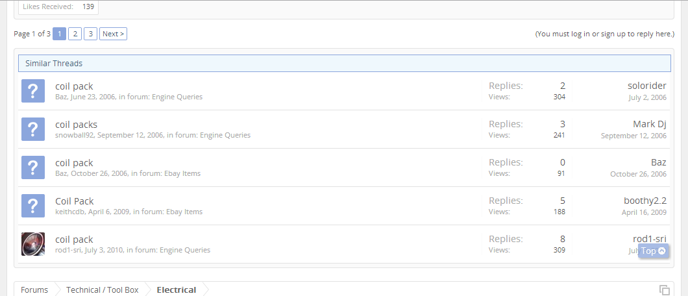688x296 pixels.
Task: Open keithcdb profile link
Action: tap(69, 212)
